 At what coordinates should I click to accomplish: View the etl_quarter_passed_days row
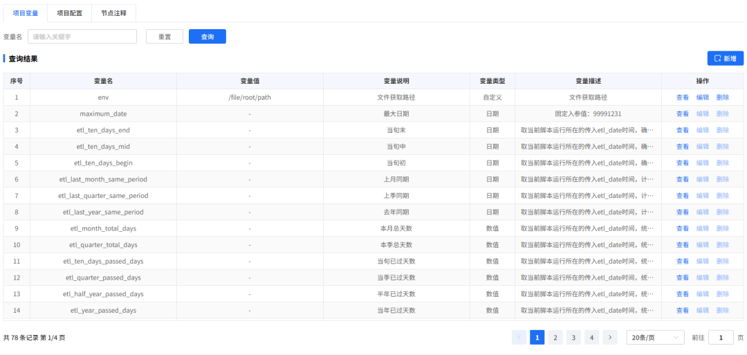682,277
